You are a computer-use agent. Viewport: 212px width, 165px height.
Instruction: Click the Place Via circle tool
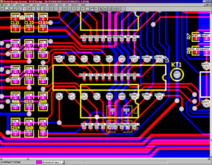tap(70, 9)
